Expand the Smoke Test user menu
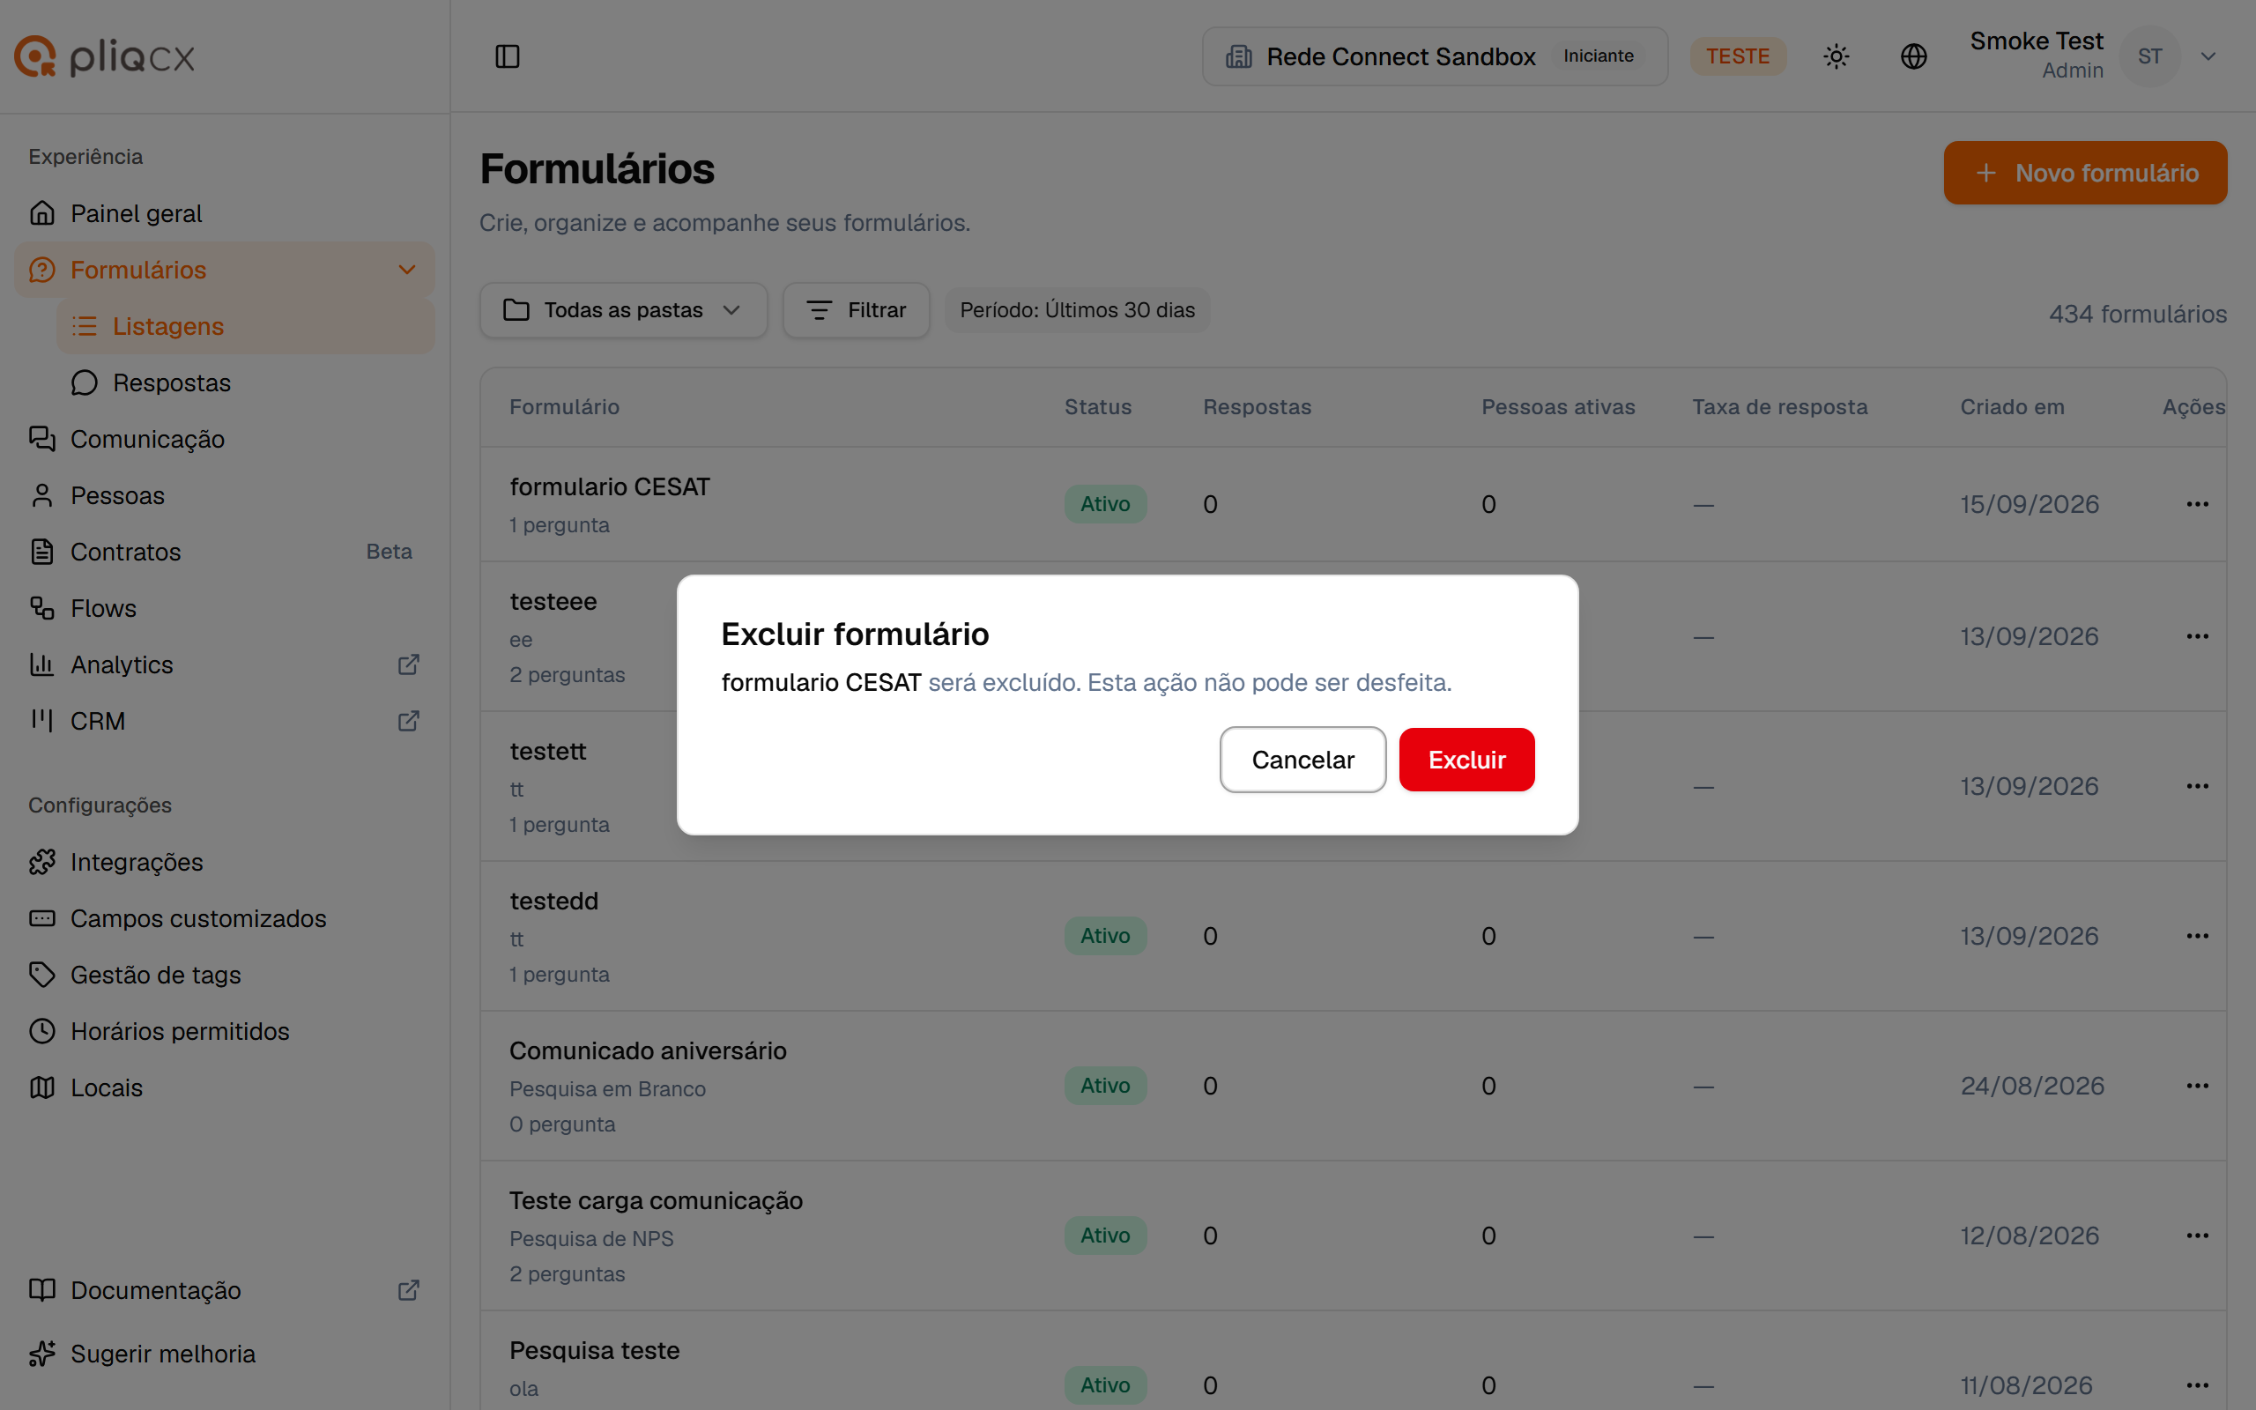This screenshot has height=1410, width=2256. (x=2208, y=56)
